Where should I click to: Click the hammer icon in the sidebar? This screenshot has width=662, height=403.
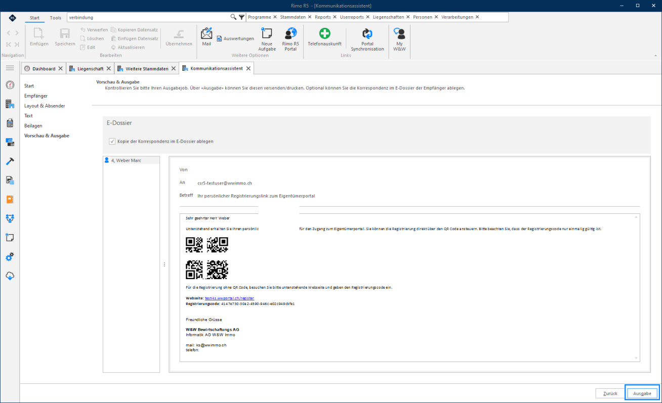[x=10, y=161]
